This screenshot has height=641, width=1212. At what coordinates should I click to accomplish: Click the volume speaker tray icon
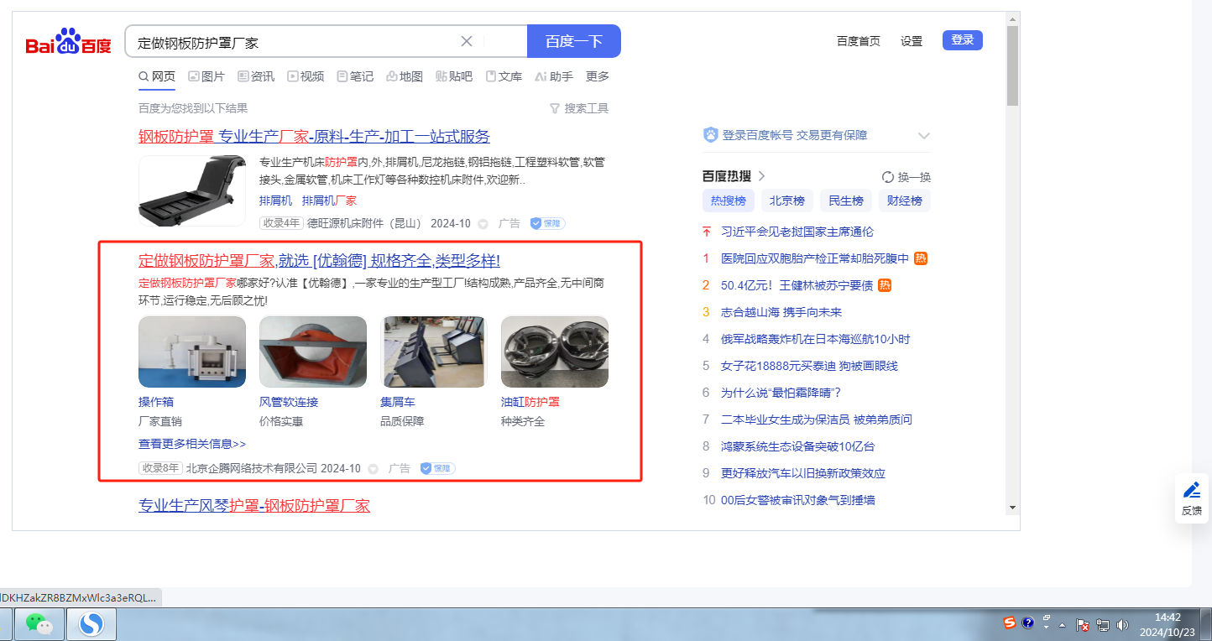(x=1123, y=625)
